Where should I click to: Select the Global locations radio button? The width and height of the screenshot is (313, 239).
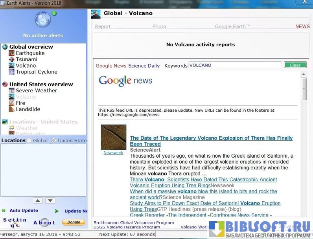pos(29,140)
